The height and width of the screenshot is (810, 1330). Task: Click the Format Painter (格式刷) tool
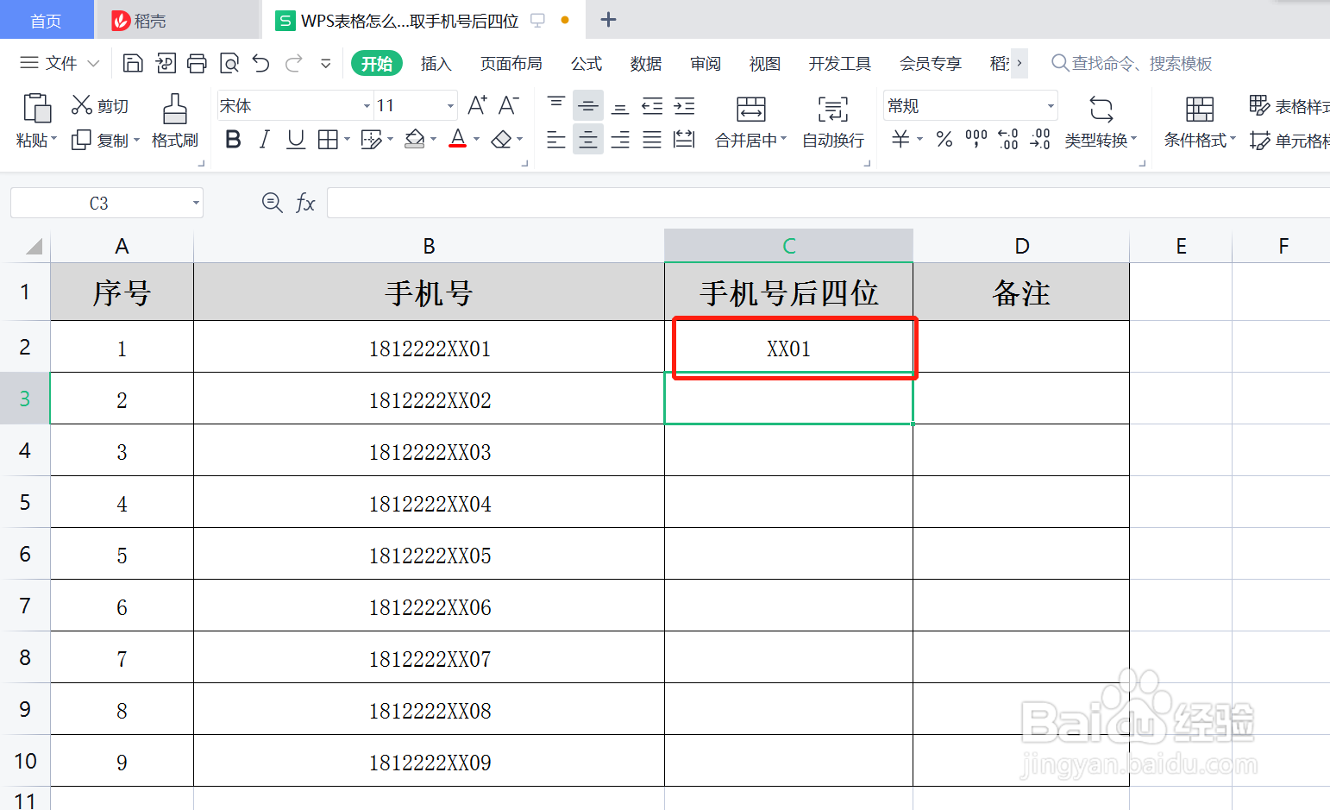174,121
